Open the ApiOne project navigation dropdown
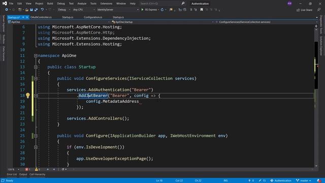Image resolution: width=325 pixels, height=183 pixels. click(x=59, y=22)
